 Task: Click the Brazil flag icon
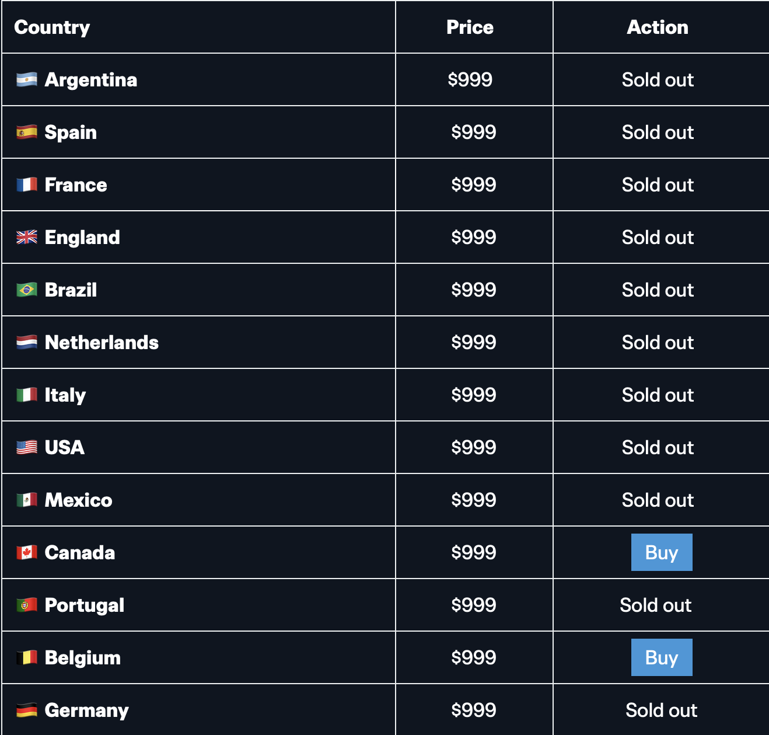coord(27,290)
